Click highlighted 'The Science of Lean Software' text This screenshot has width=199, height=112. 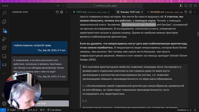139,25
